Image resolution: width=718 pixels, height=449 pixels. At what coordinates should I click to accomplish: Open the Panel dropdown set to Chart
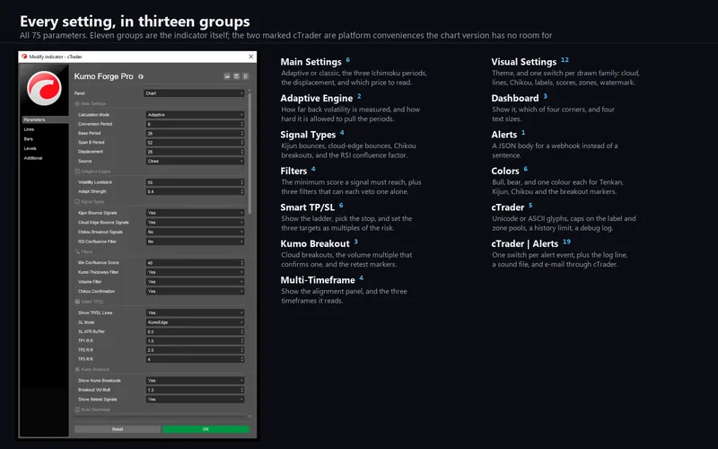click(194, 93)
